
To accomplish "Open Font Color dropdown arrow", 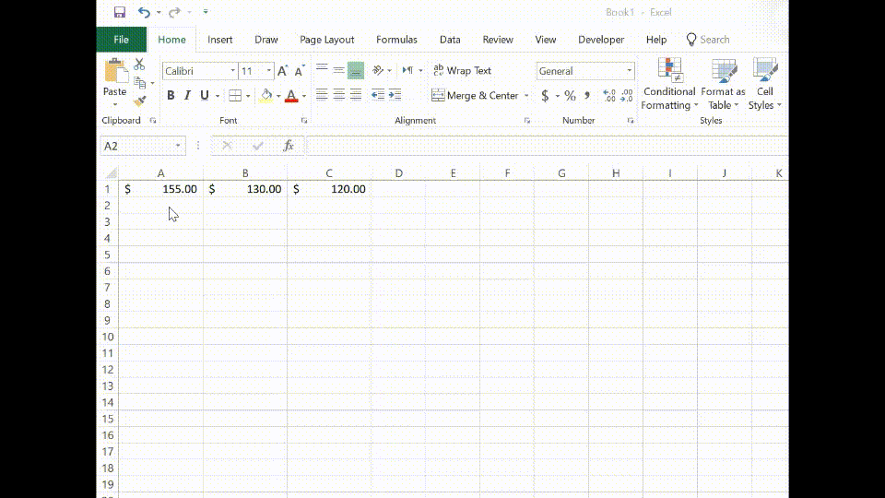I will (x=304, y=95).
